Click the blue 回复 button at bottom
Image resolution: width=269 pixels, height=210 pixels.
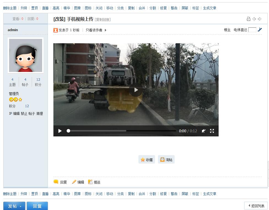tap(37, 206)
